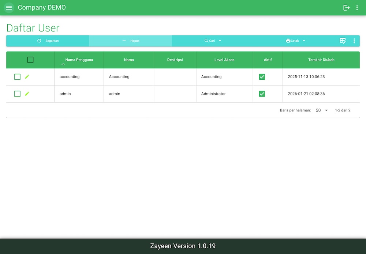Image resolution: width=366 pixels, height=254 pixels.
Task: Open the Cari dropdown arrow
Action: tap(220, 41)
